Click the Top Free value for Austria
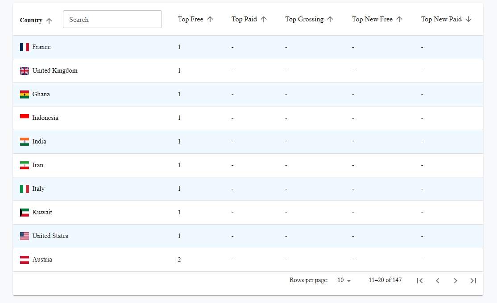497x303 pixels. click(179, 259)
